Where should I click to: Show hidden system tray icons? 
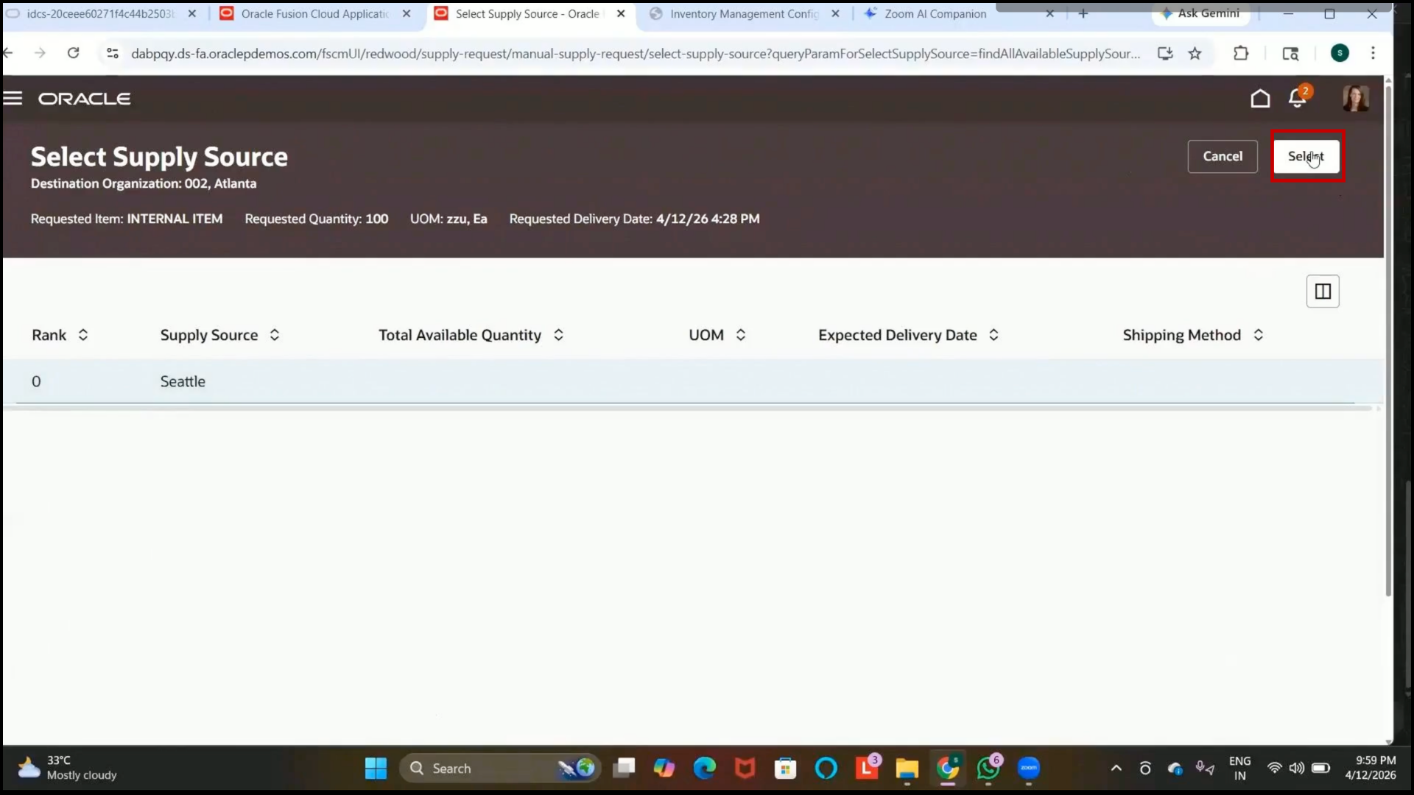tap(1116, 768)
